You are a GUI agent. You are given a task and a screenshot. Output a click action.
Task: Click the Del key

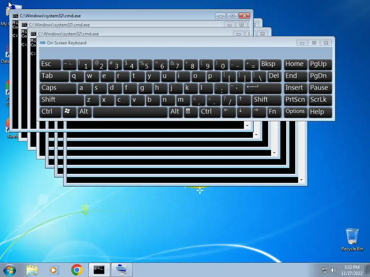(274, 76)
